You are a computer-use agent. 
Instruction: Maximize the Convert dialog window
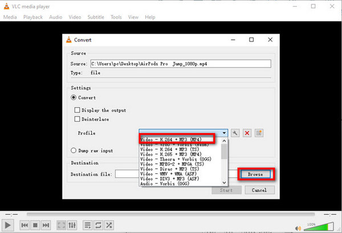point(251,40)
